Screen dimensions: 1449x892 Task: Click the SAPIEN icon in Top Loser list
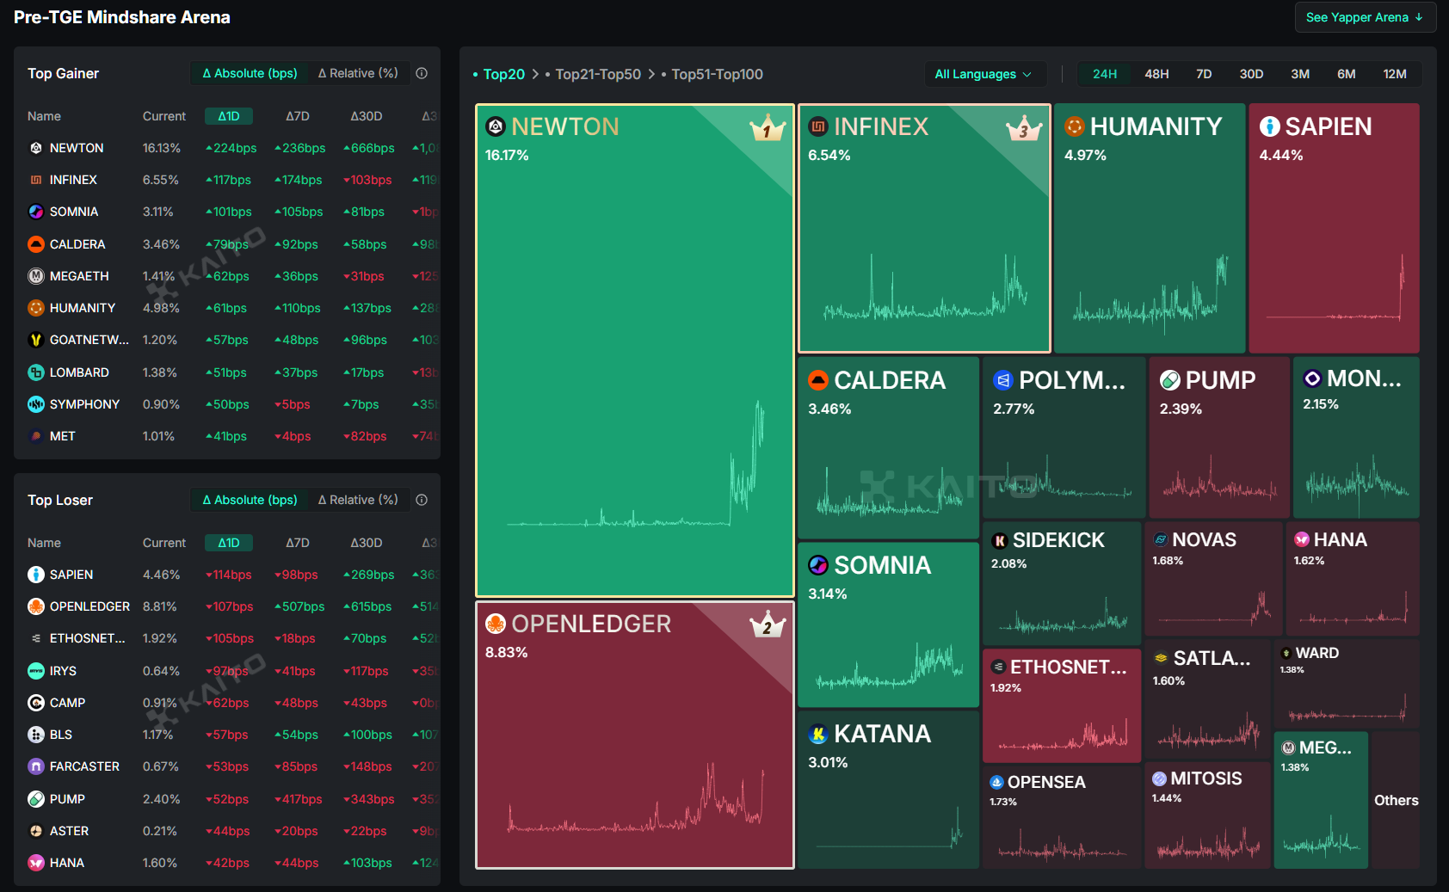(x=36, y=575)
